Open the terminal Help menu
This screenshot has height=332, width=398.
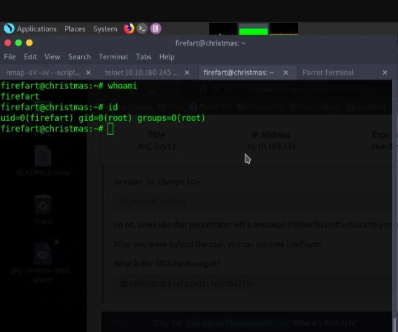point(167,57)
